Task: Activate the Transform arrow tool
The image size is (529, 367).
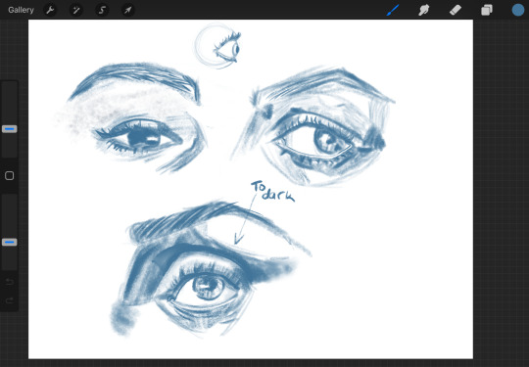Action: [x=128, y=10]
